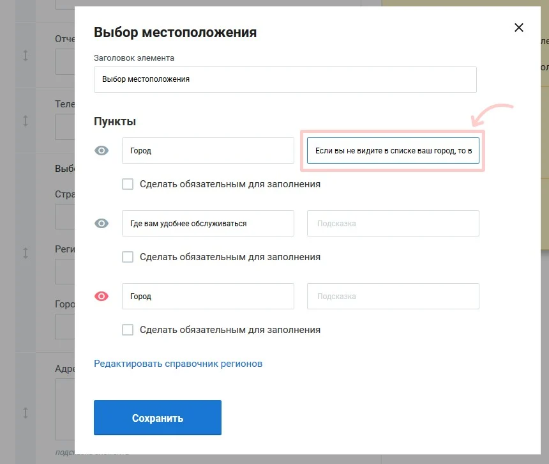This screenshot has height=464, width=549.
Task: Click the Сохранить button
Action: 158,418
